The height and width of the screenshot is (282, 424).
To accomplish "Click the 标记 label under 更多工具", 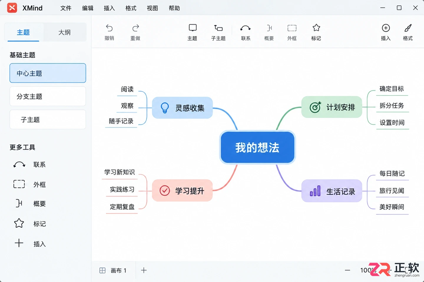I will point(39,224).
